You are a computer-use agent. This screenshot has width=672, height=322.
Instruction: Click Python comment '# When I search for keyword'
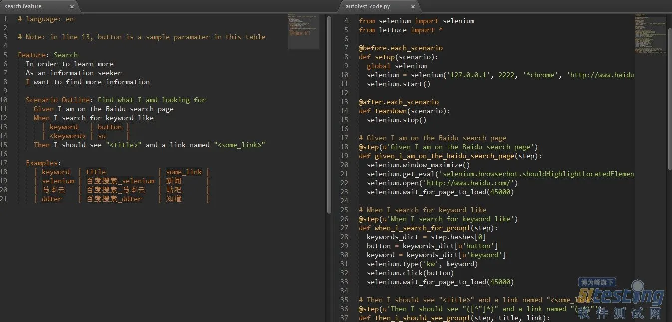(423, 210)
